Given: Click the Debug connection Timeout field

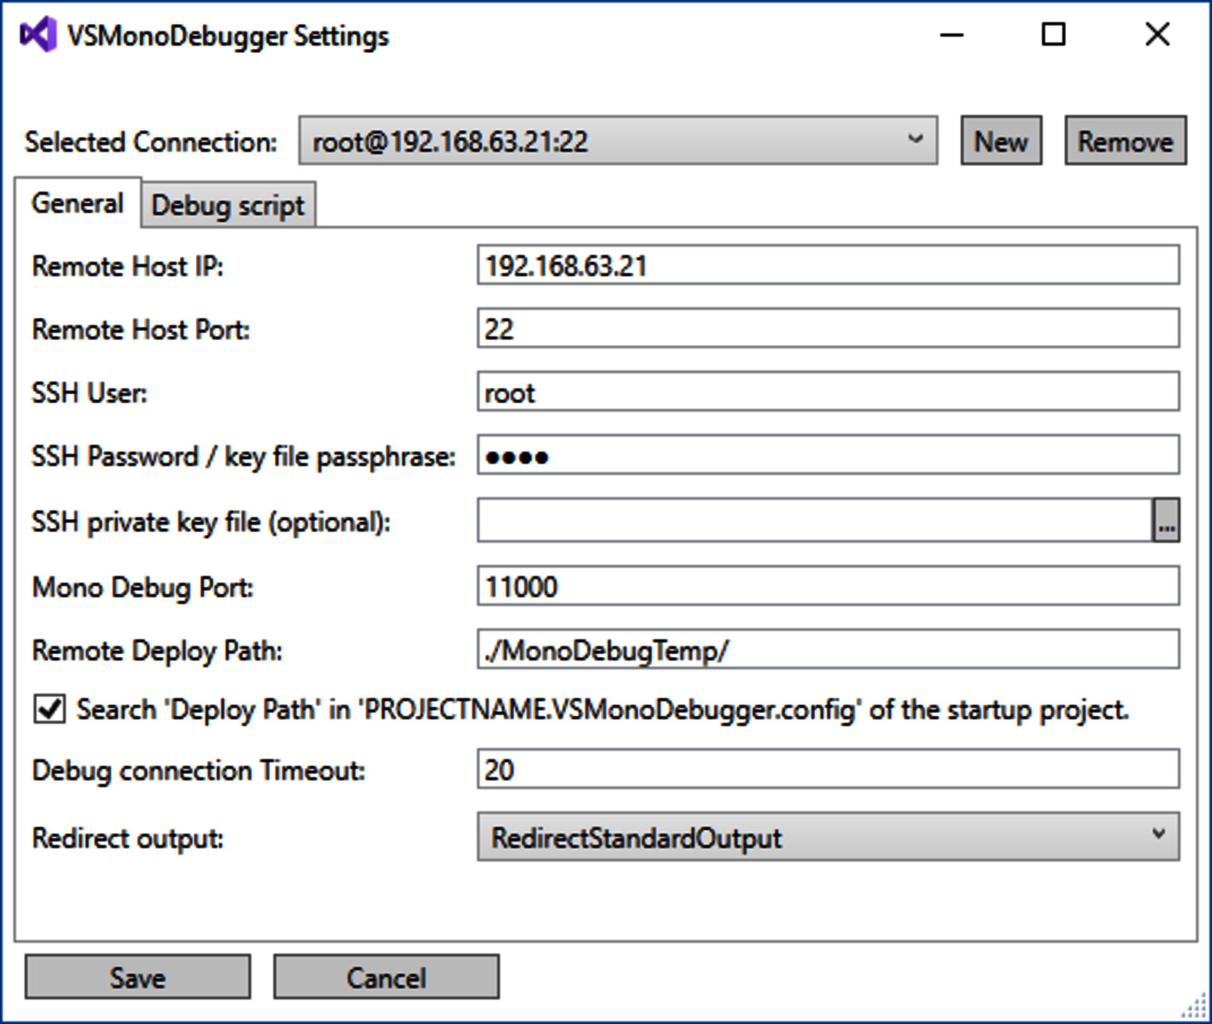Looking at the screenshot, I should [828, 769].
